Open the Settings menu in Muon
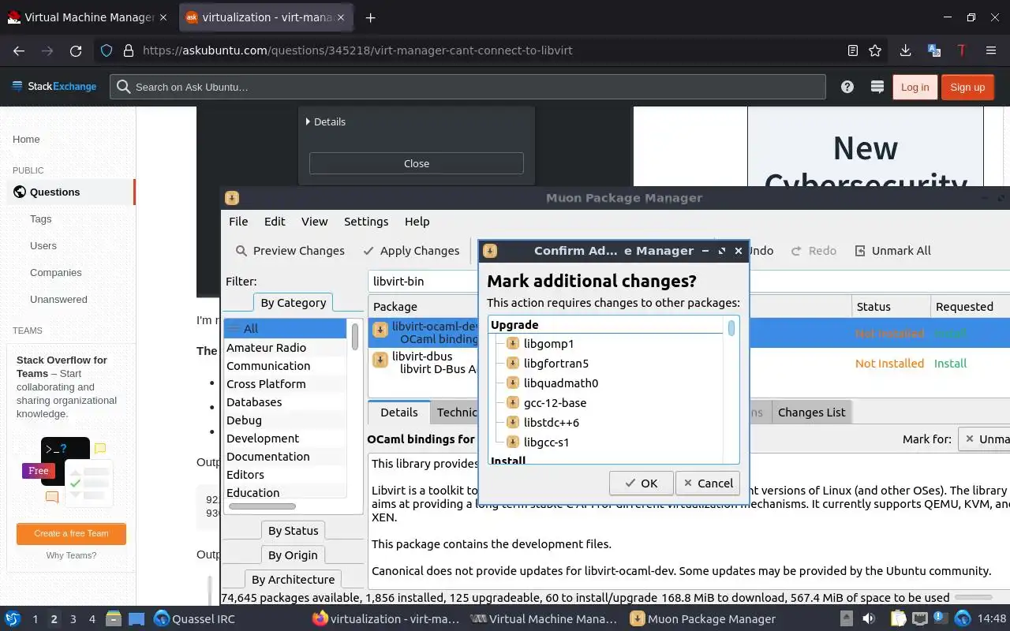This screenshot has height=631, width=1010. (366, 222)
